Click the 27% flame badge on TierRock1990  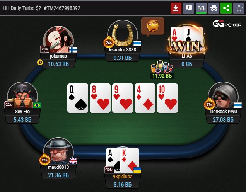click(x=209, y=104)
